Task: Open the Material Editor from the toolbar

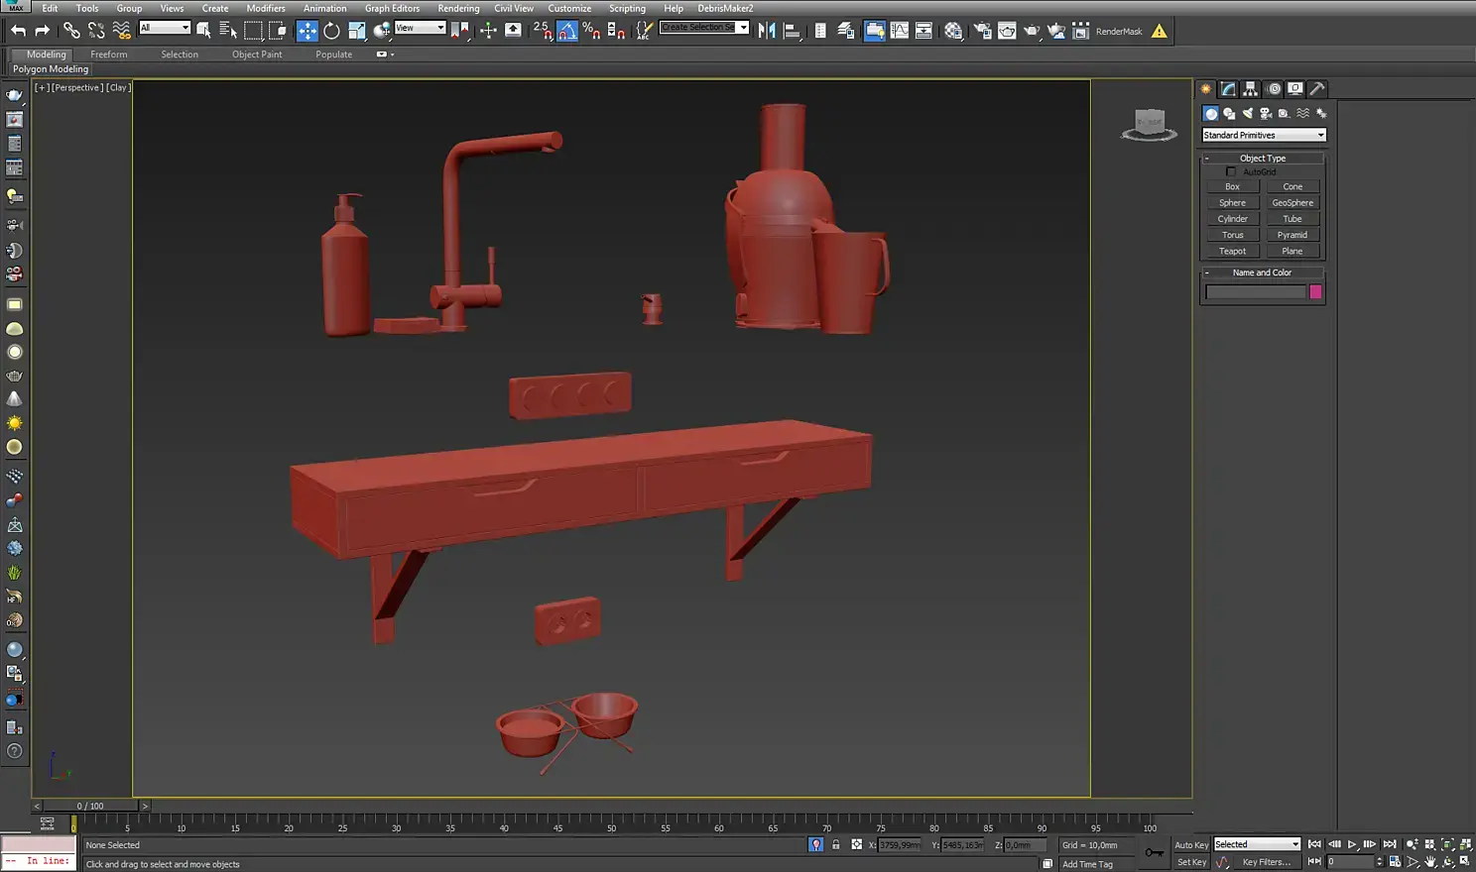Action: pyautogui.click(x=953, y=31)
